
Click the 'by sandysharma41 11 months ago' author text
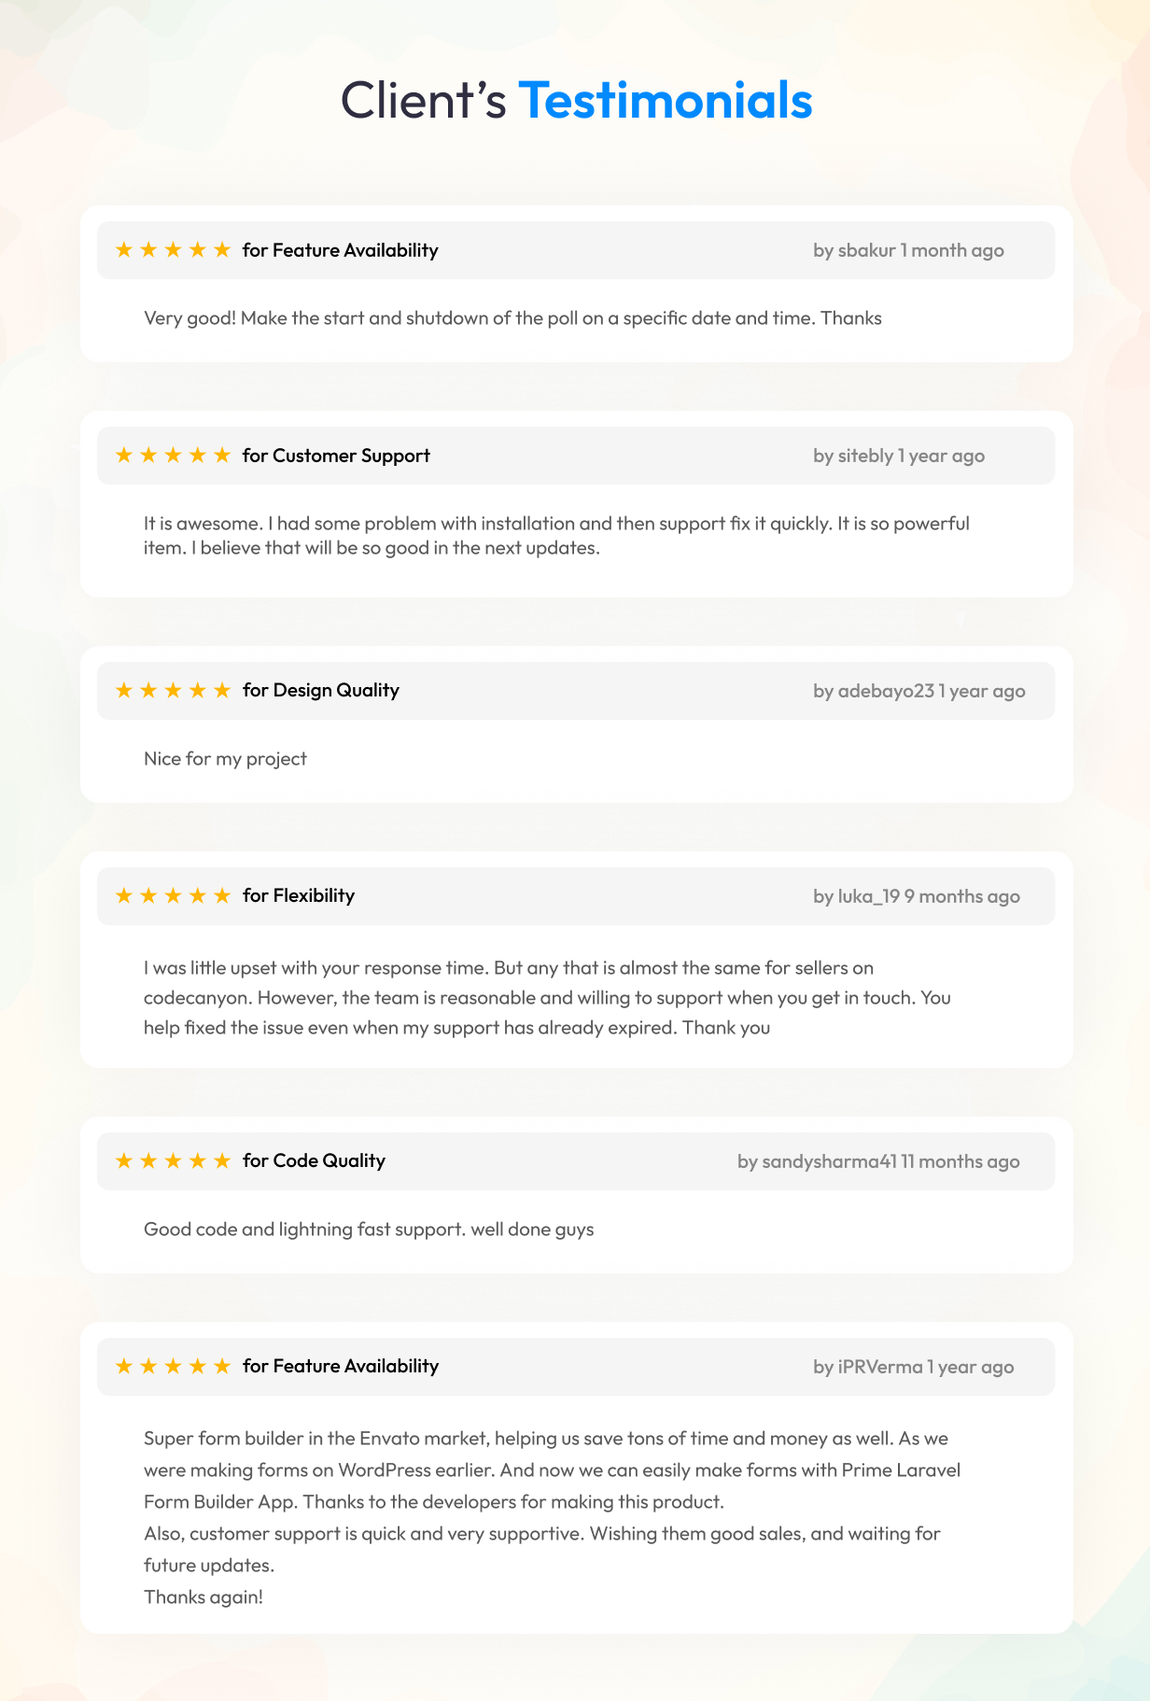tap(878, 1161)
